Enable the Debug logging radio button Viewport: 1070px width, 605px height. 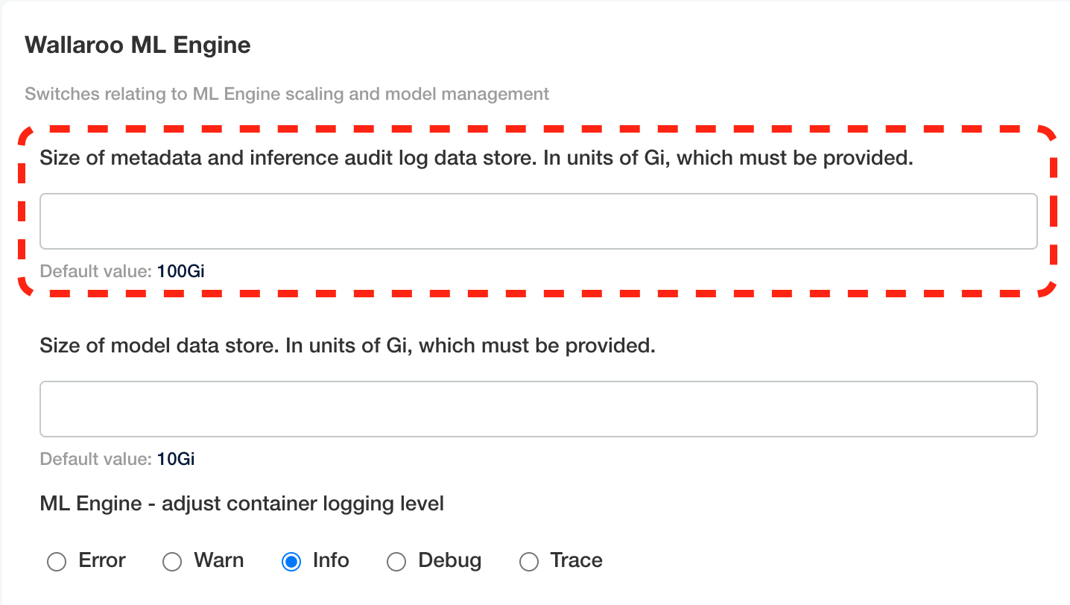coord(396,562)
